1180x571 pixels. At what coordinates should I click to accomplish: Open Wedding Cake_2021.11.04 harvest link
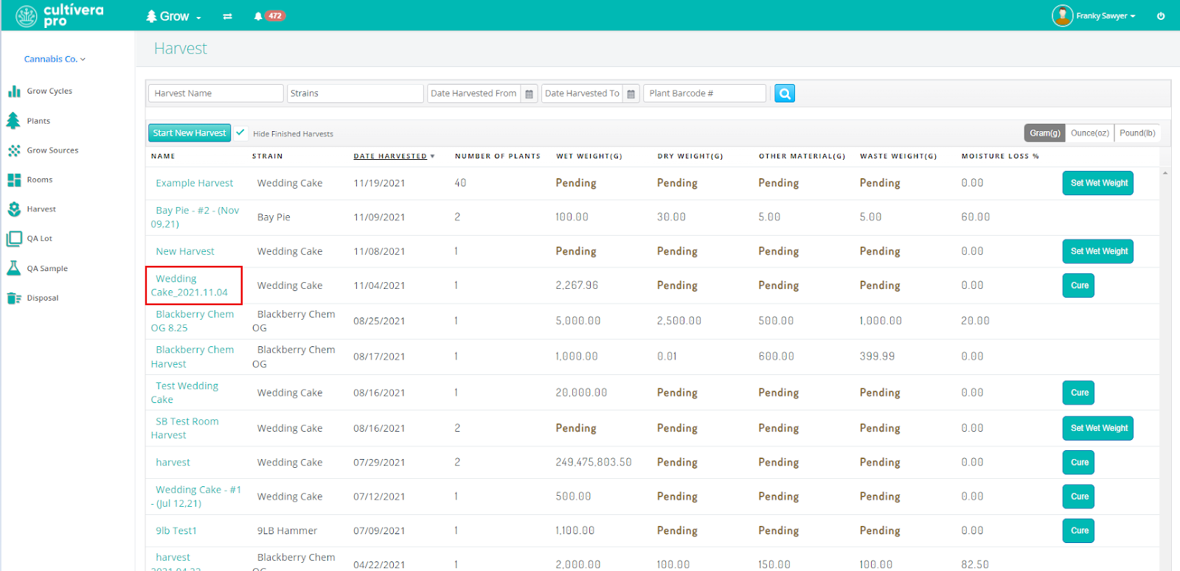(190, 285)
